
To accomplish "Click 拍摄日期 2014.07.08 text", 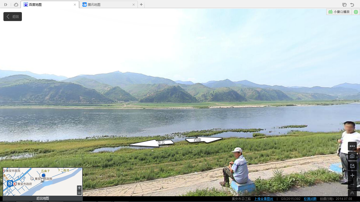I will click(336, 199).
